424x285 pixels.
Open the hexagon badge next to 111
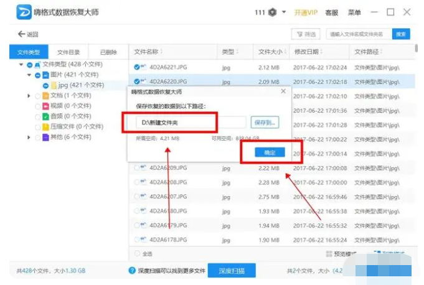pos(272,12)
